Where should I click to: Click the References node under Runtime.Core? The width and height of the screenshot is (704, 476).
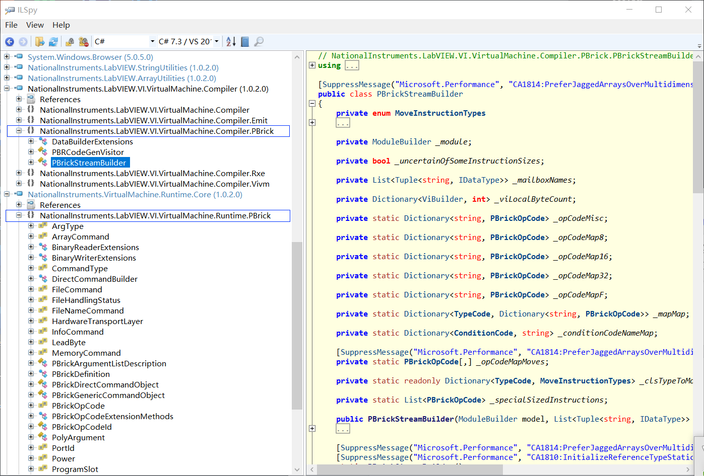60,205
